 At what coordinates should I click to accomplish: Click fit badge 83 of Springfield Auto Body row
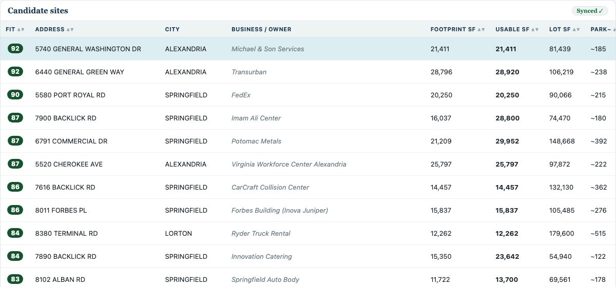[x=15, y=279]
